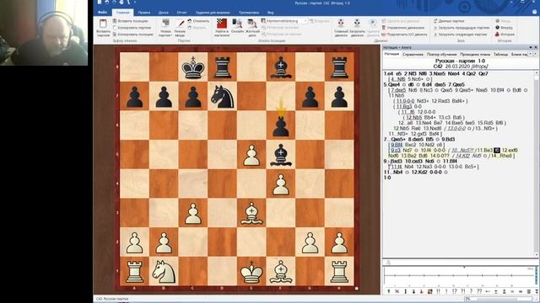The width and height of the screenshot is (540, 303).
Task: Click variation move 11.0-0-0 in notation
Action: 405,101
